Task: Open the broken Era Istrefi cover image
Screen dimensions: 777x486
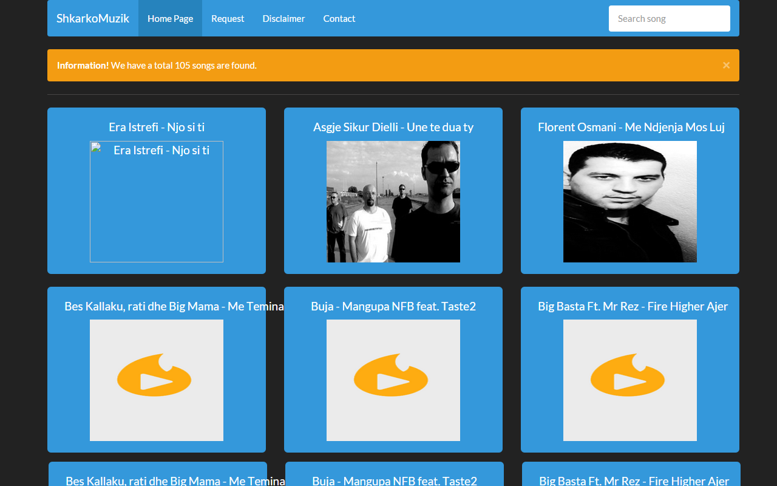Action: coord(157,202)
